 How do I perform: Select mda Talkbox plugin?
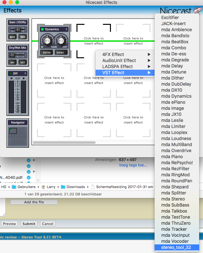coord(177,211)
